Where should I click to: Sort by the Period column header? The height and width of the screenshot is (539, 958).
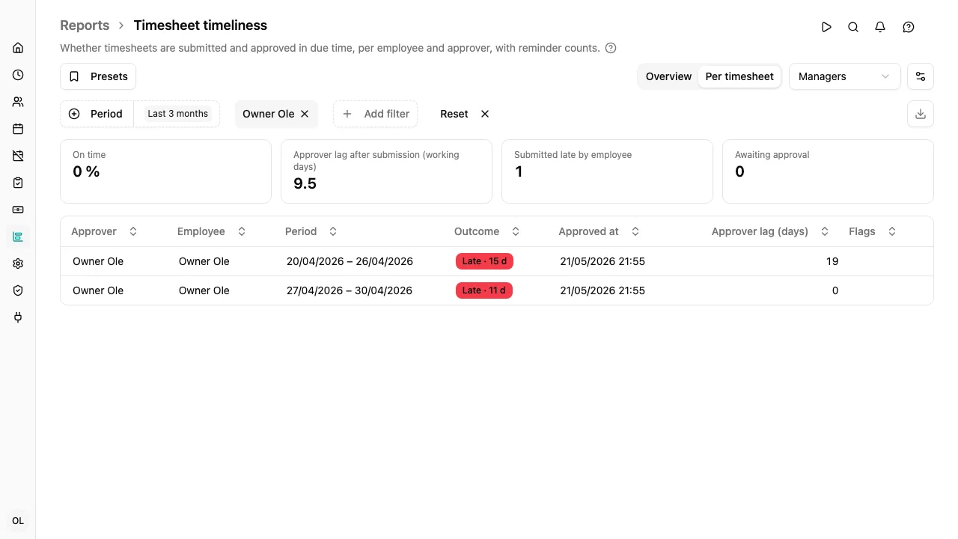pyautogui.click(x=311, y=231)
